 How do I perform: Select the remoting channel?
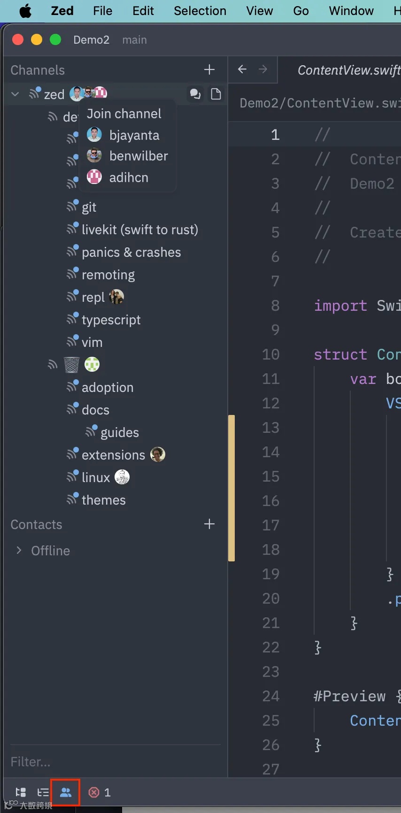coord(108,275)
